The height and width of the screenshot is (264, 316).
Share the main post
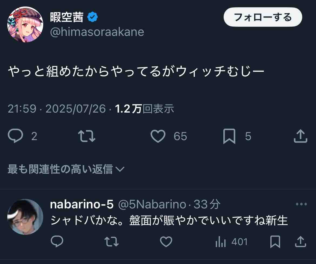[300, 136]
